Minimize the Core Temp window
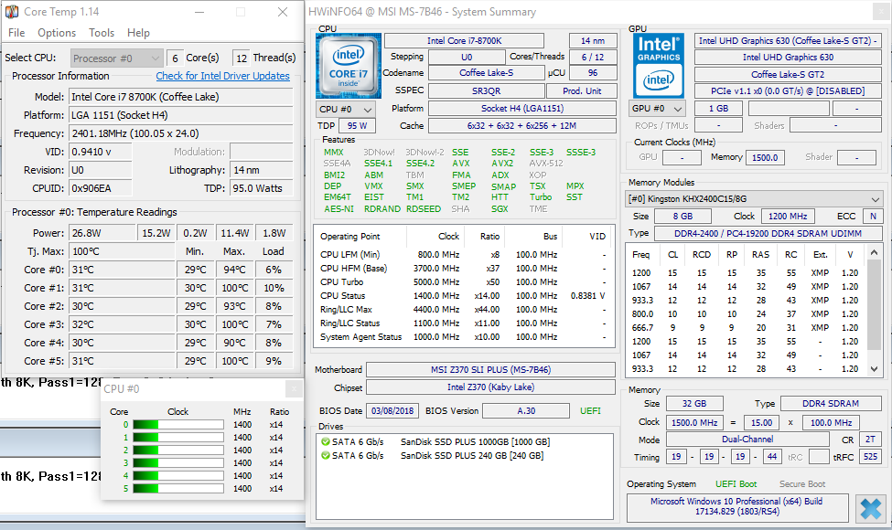This screenshot has height=530, width=892. click(199, 12)
